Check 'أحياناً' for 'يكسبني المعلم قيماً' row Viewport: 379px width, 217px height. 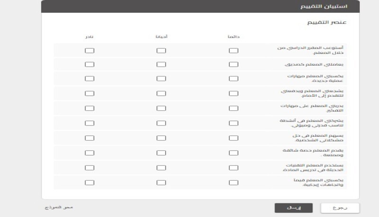tap(161, 182)
